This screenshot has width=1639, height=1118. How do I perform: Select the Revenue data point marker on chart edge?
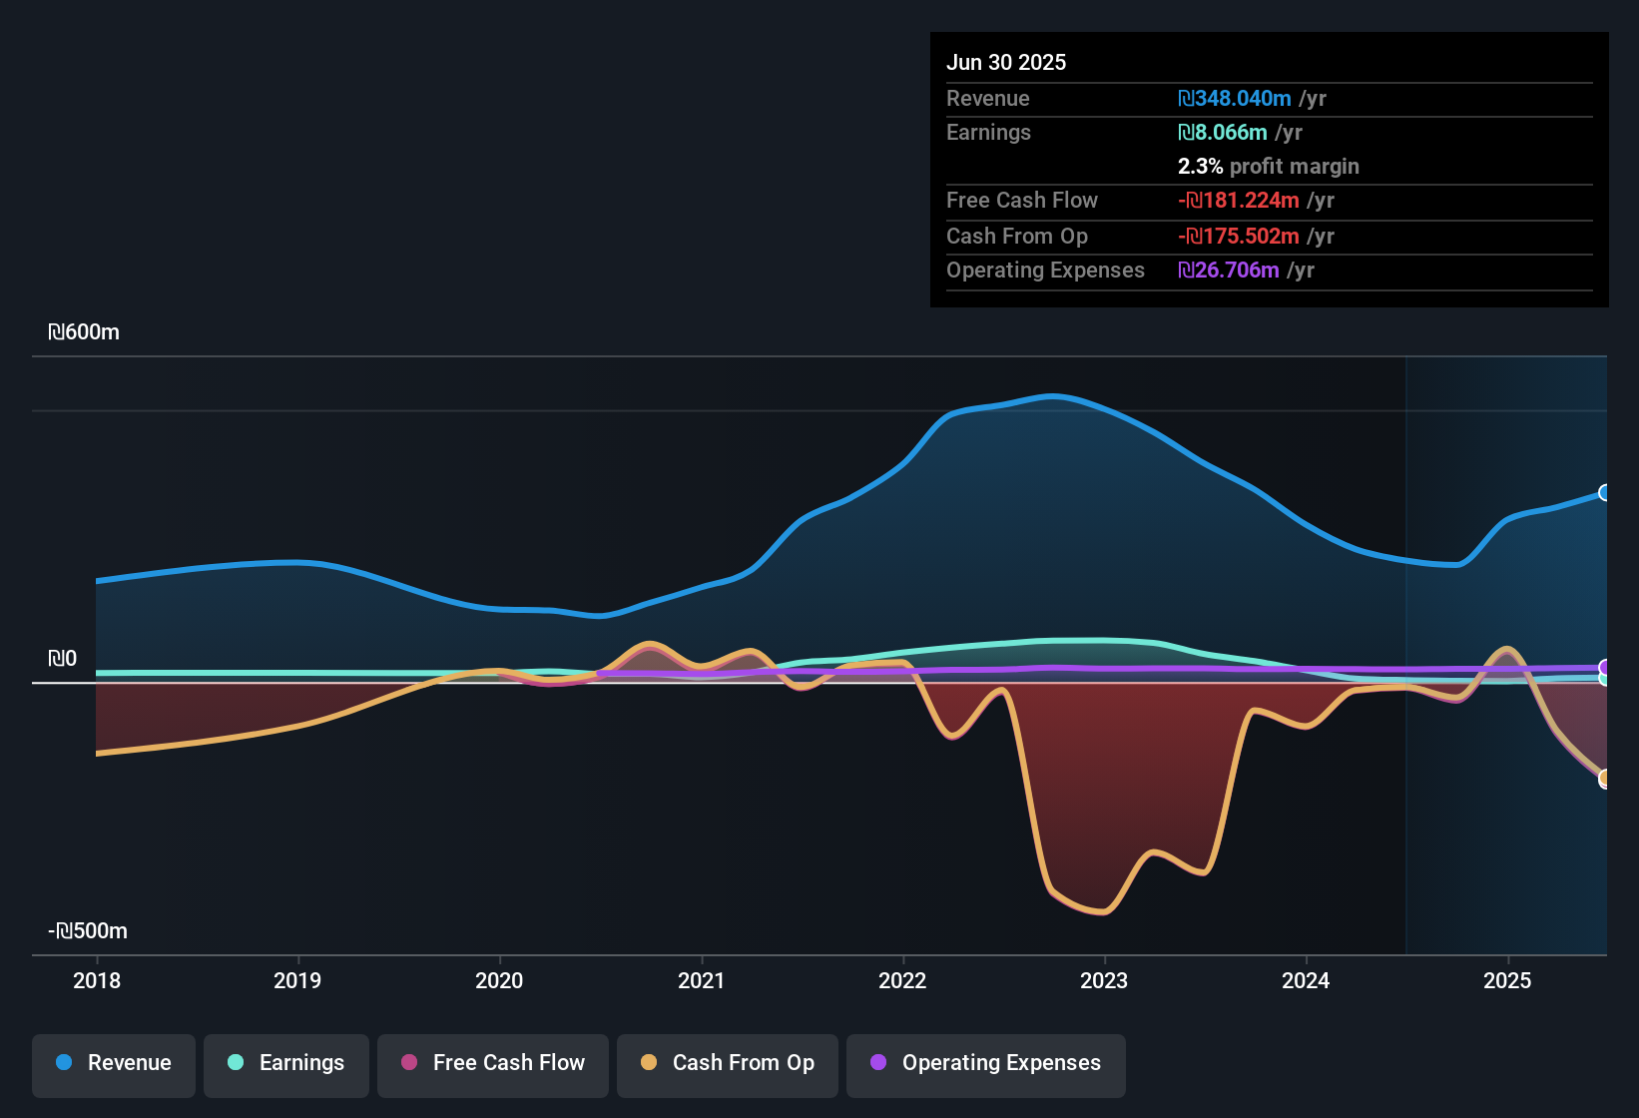pos(1605,492)
